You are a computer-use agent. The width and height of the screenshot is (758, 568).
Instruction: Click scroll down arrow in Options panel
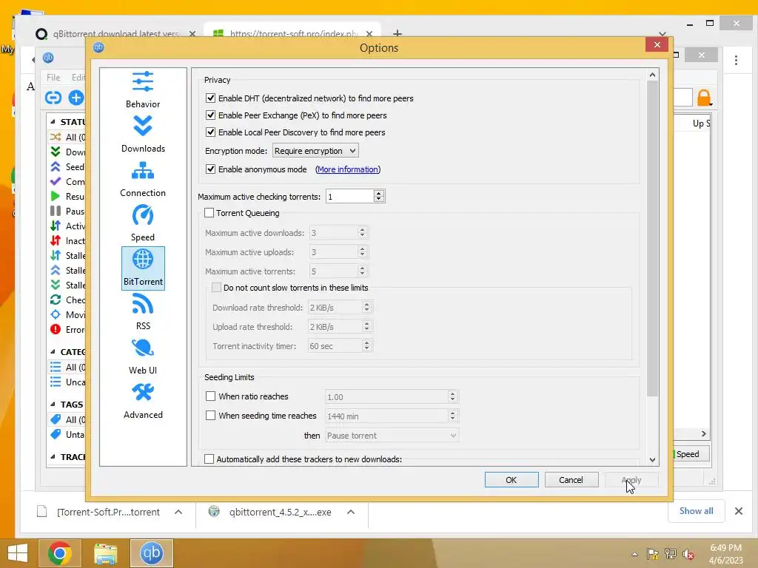pos(652,460)
